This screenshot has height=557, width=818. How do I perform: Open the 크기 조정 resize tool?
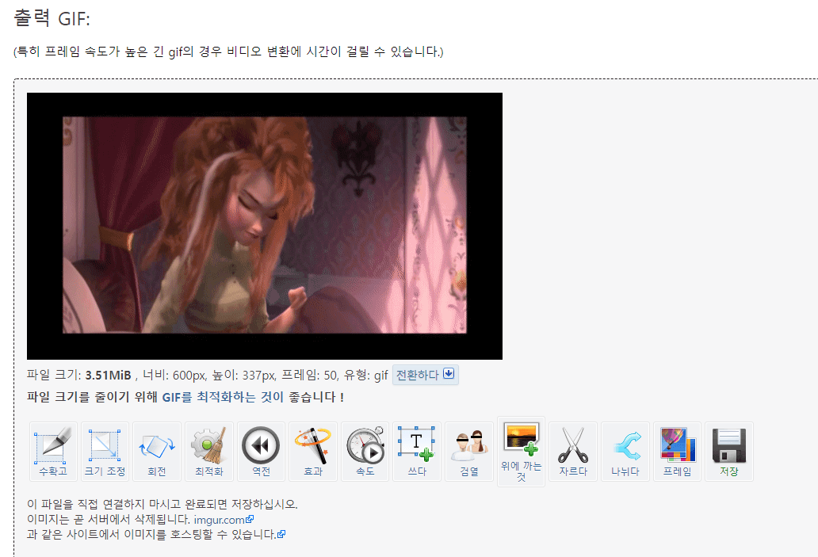105,451
